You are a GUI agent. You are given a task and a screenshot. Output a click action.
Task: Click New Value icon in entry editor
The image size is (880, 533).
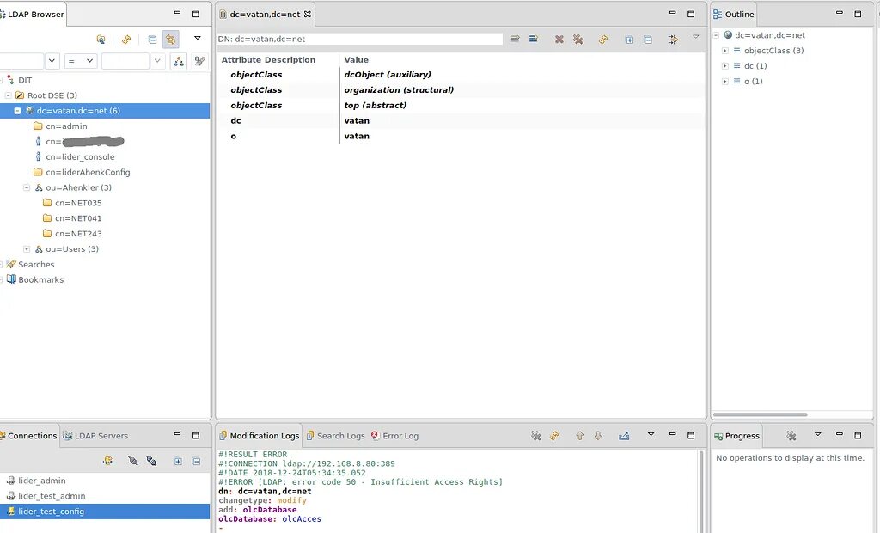click(533, 40)
